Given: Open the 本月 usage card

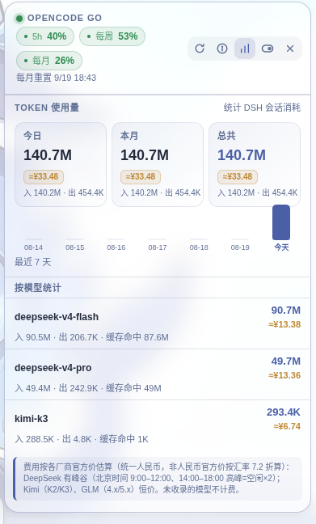Looking at the screenshot, I should tap(158, 164).
